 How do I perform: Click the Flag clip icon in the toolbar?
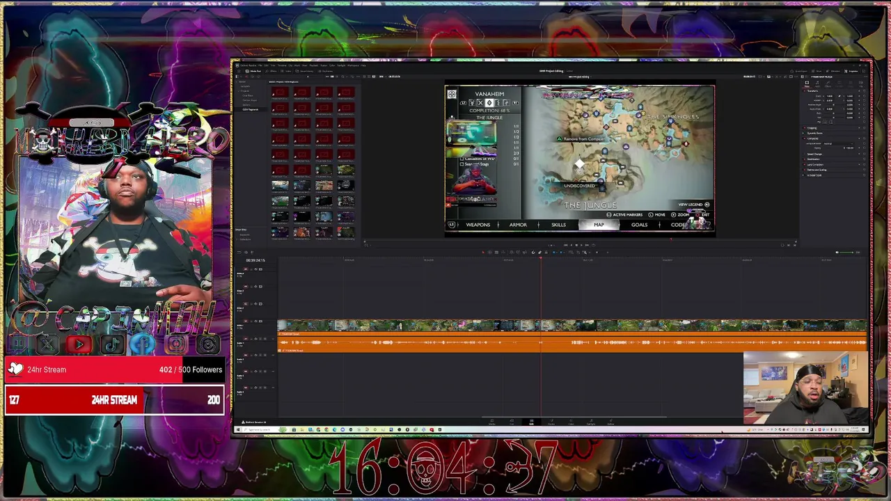coord(554,252)
